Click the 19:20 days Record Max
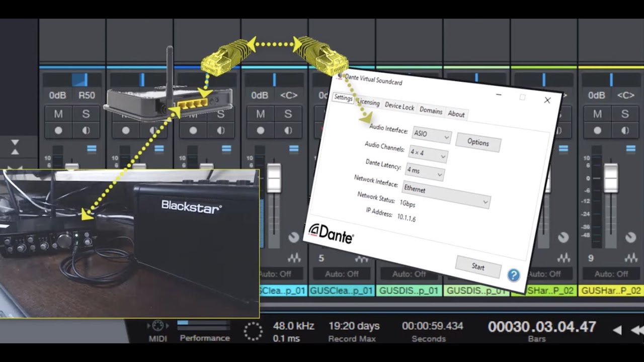644x362 pixels. click(x=354, y=326)
